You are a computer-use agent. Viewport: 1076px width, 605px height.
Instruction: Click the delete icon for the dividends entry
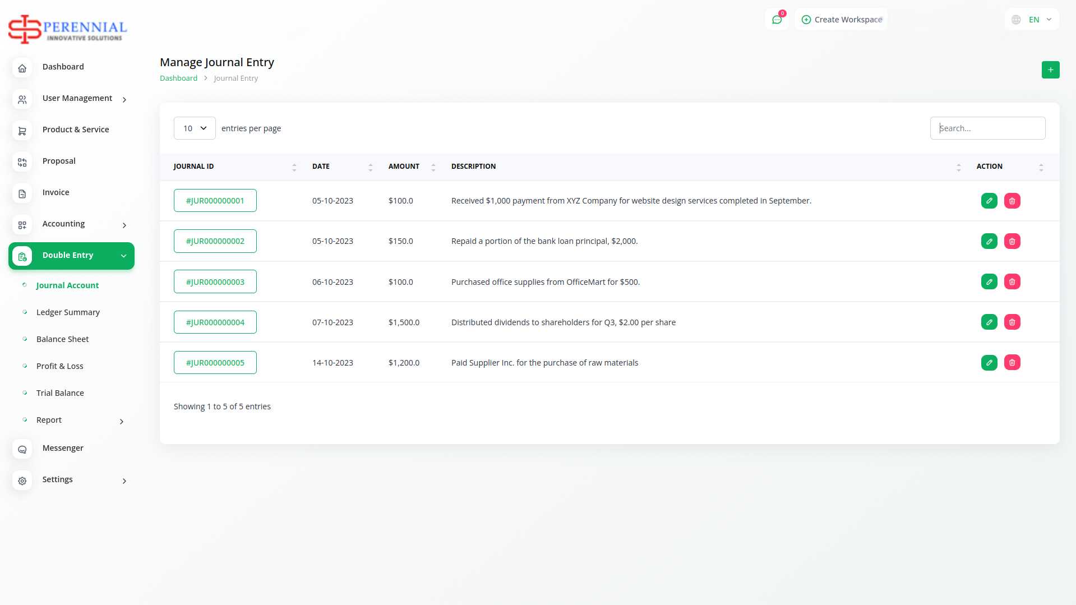tap(1012, 322)
